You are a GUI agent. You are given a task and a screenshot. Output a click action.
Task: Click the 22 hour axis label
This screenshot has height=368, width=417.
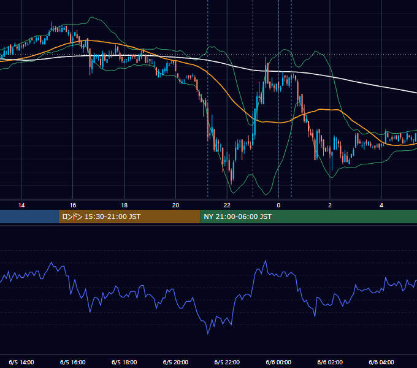[227, 205]
